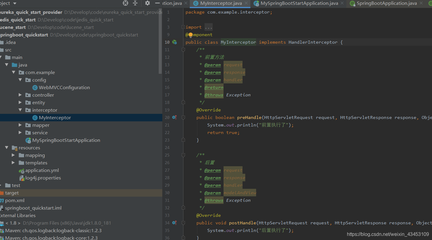Close the SpringBootApplication.java tab
The height and width of the screenshot is (240, 432).
coord(421,3)
